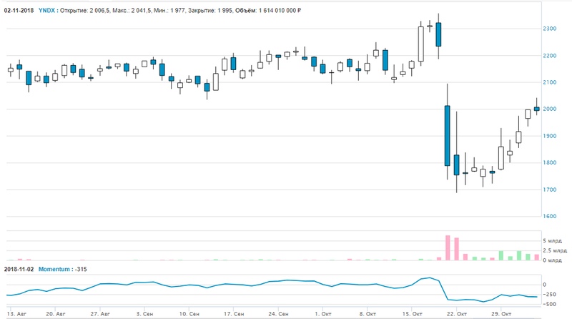Click the tallest pink volume bar
Viewport: 577px width, 319px height.
(448, 247)
